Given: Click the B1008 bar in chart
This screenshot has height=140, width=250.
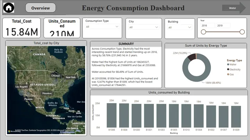Looking at the screenshot, I should coord(124,115).
